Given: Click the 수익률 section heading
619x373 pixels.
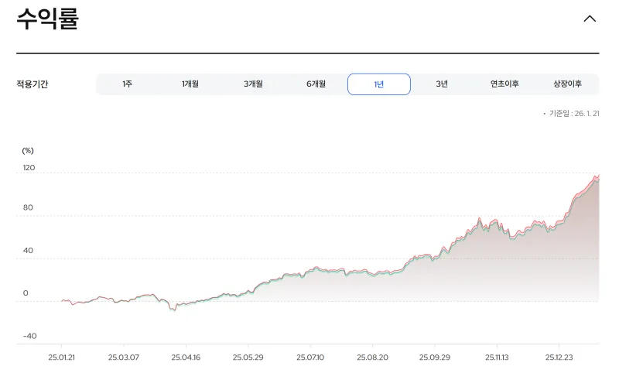Looking at the screenshot, I should [48, 19].
